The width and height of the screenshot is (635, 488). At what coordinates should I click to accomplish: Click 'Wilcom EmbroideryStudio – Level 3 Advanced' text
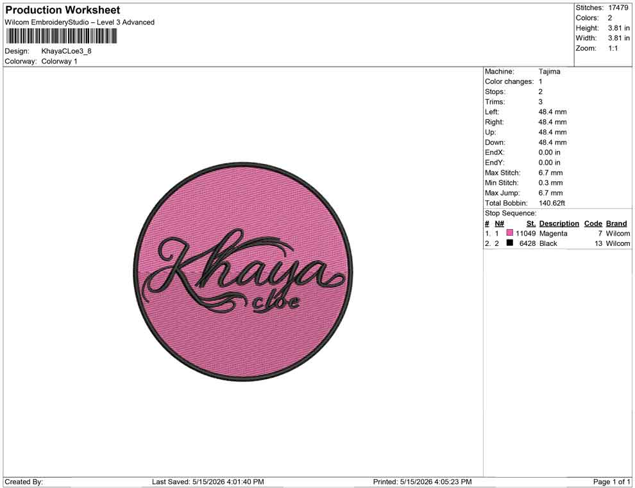pos(80,22)
